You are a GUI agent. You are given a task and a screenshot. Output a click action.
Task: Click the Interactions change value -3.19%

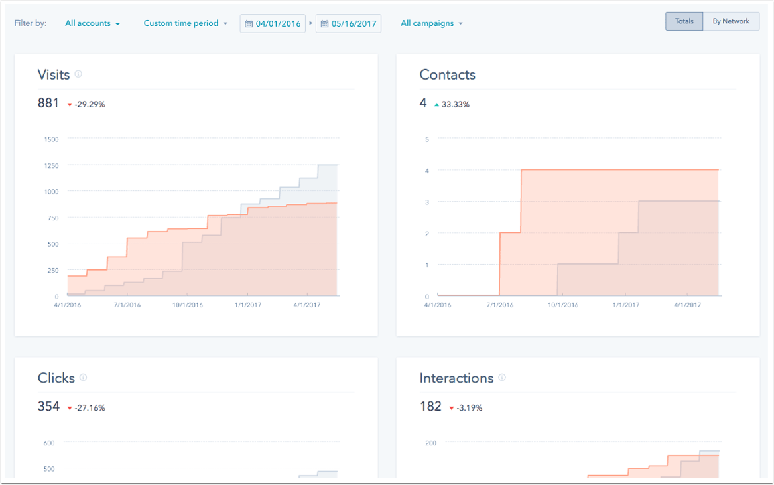point(470,407)
